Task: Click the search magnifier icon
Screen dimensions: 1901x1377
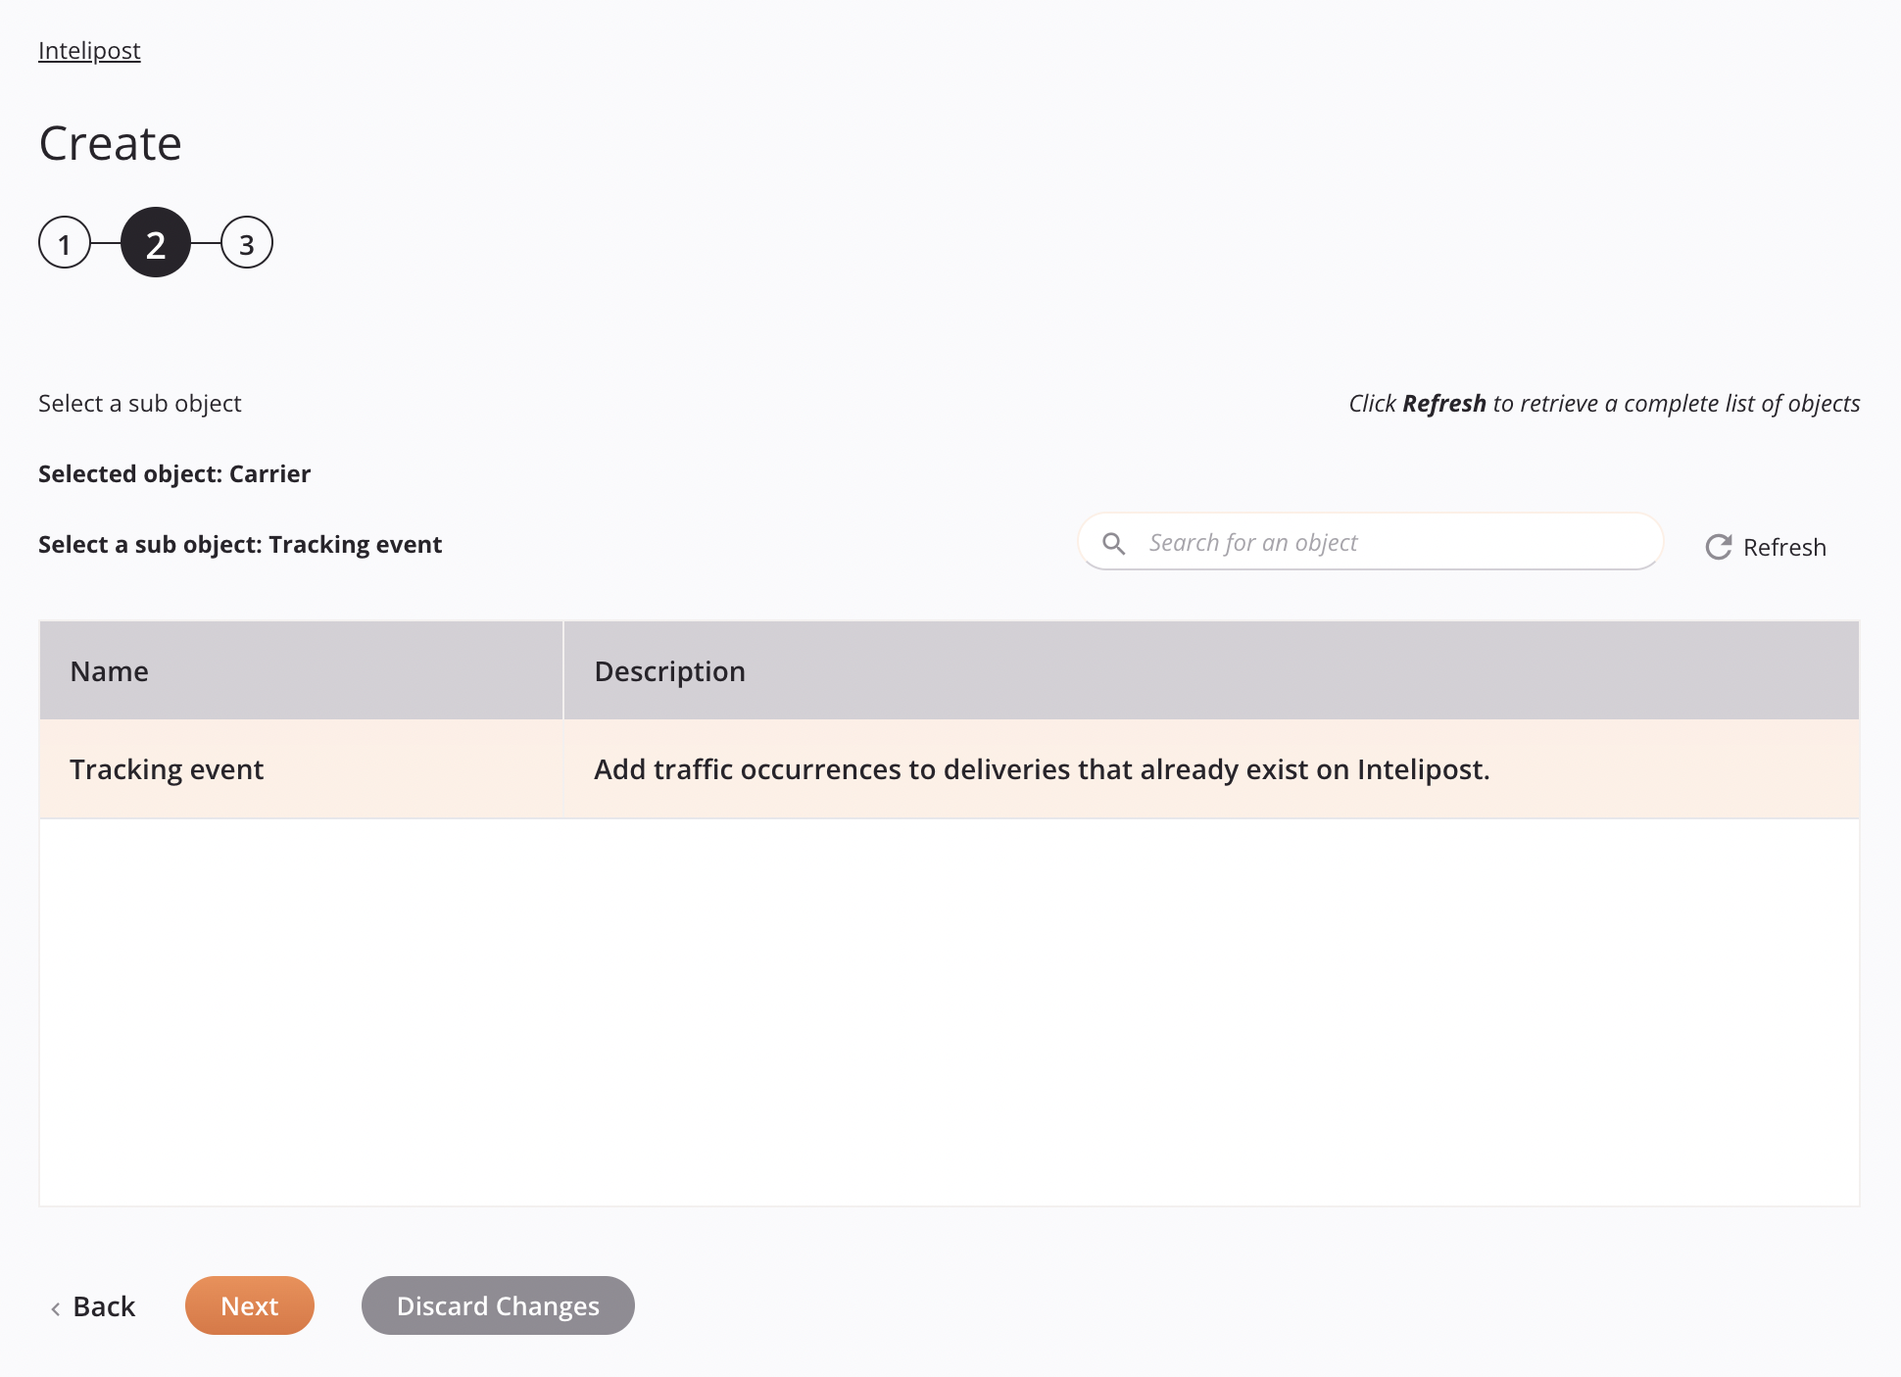Action: point(1117,542)
